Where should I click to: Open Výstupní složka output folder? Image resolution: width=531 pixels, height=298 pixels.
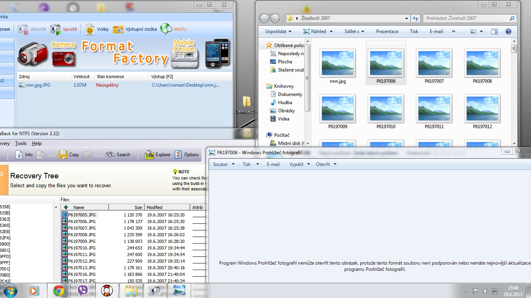tap(135, 29)
